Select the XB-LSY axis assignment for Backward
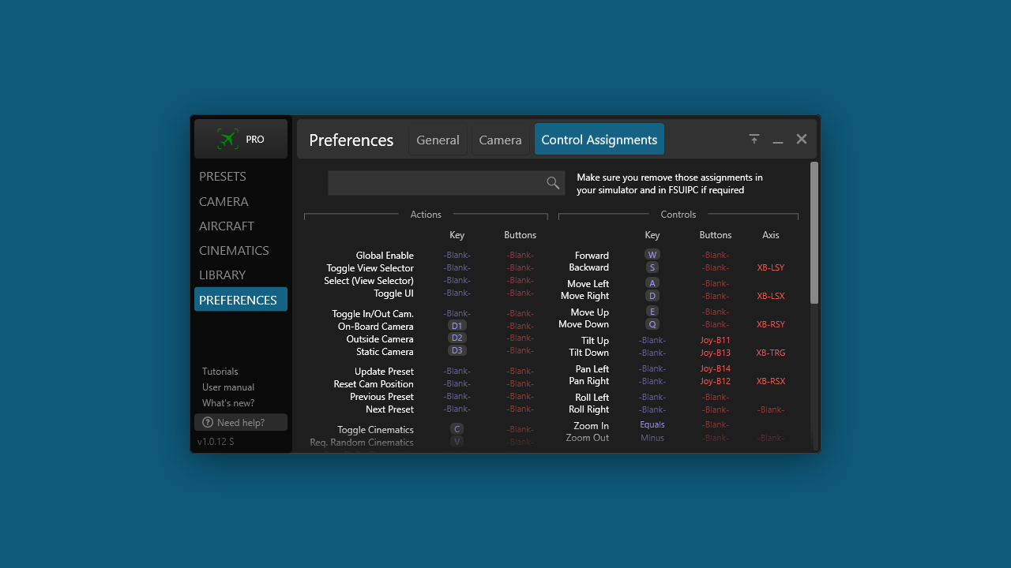This screenshot has width=1011, height=568. click(770, 267)
